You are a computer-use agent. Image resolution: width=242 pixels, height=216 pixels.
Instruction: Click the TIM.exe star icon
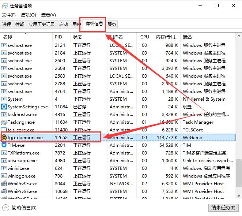pos(4,145)
